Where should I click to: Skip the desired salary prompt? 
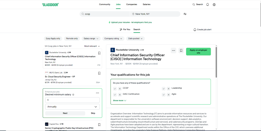click(93, 113)
